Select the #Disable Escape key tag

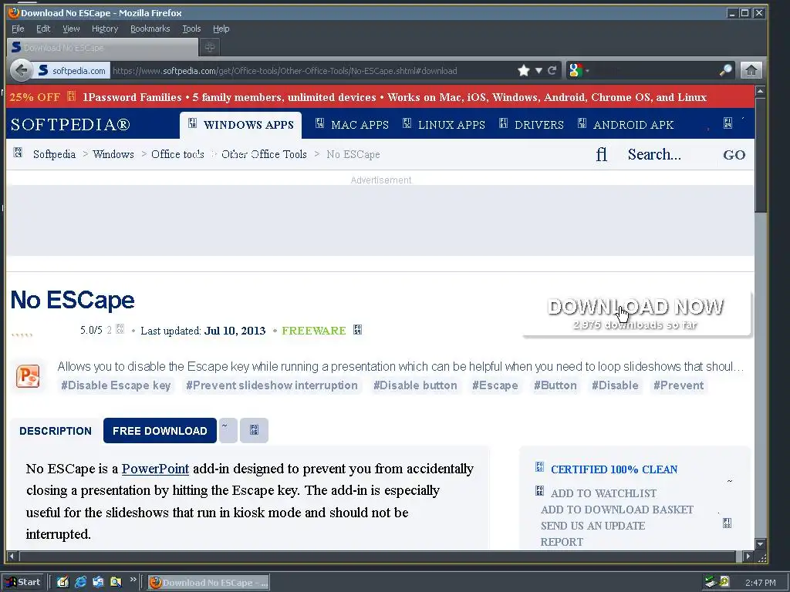coord(116,385)
